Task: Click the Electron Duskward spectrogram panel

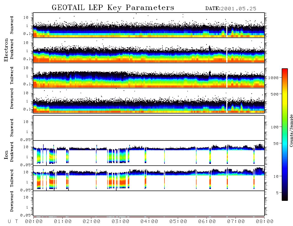Action: pos(149,50)
